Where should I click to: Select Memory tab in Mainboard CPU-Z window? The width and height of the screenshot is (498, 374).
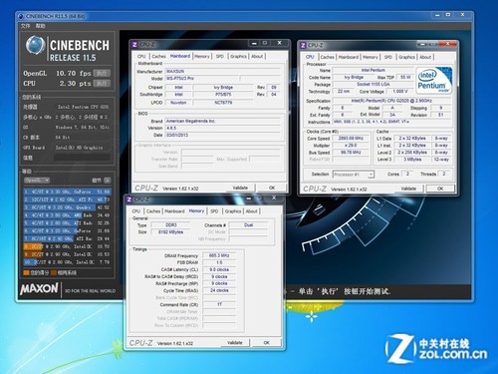click(202, 56)
